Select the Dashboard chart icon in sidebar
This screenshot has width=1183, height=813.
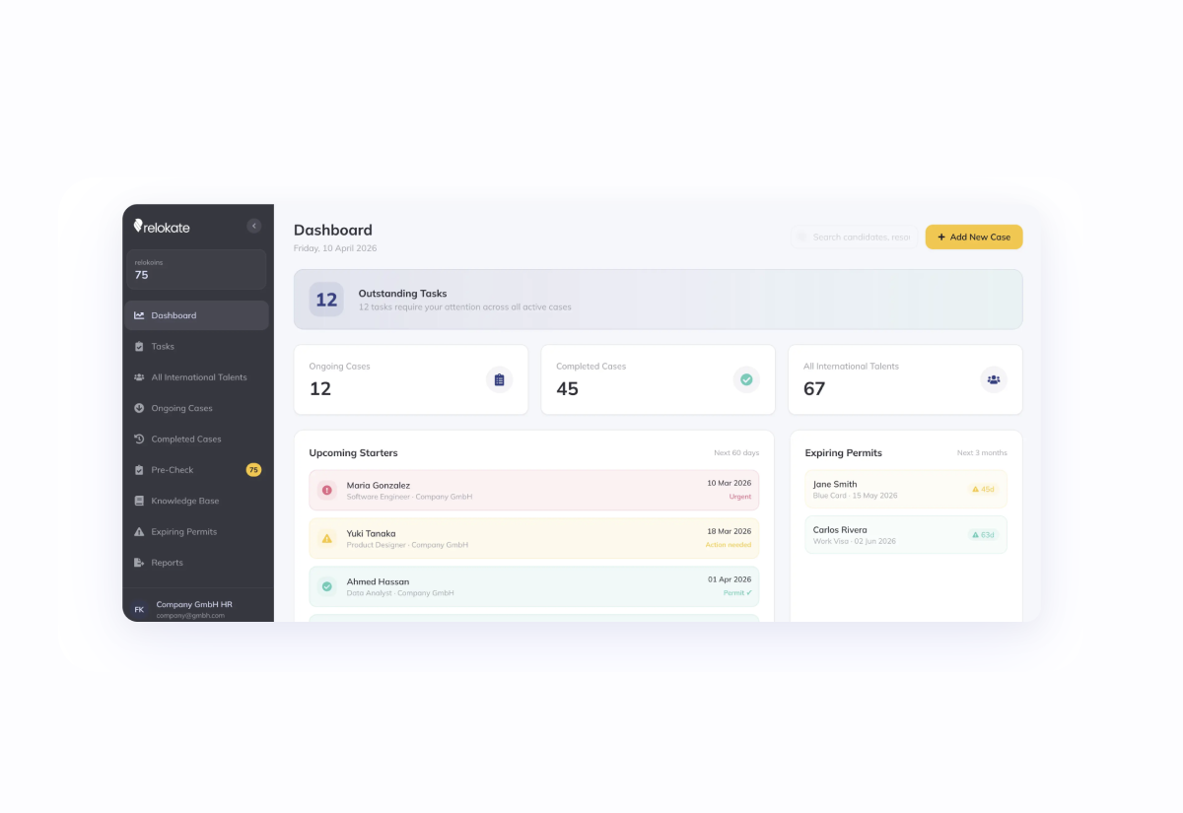[139, 315]
